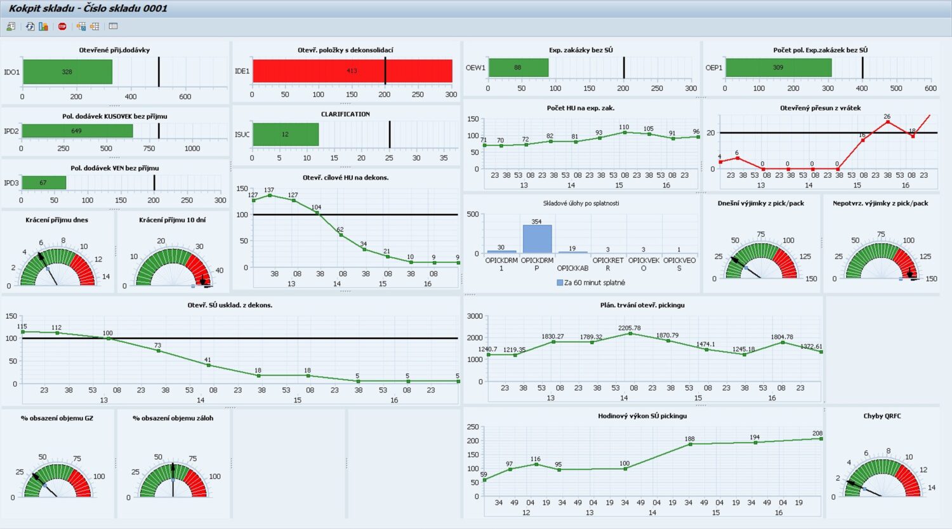The height and width of the screenshot is (529, 952).
Task: Click the user layout icon in toolbar
Action: 11,27
